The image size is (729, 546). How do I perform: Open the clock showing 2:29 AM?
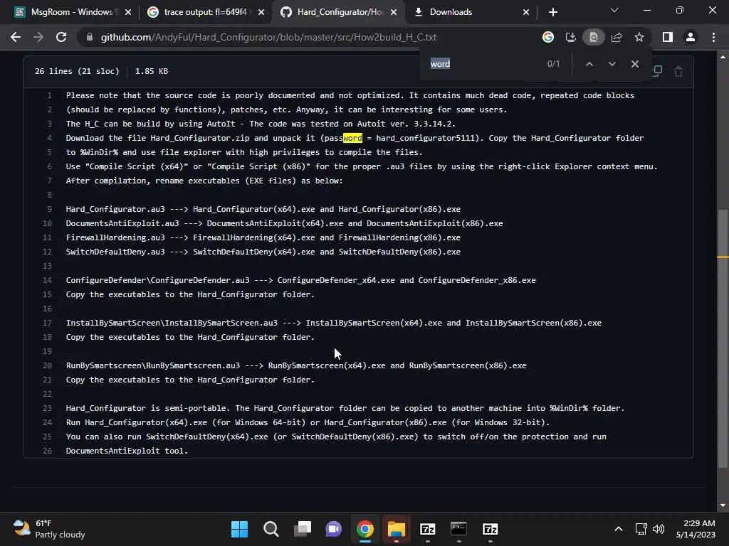pyautogui.click(x=695, y=529)
